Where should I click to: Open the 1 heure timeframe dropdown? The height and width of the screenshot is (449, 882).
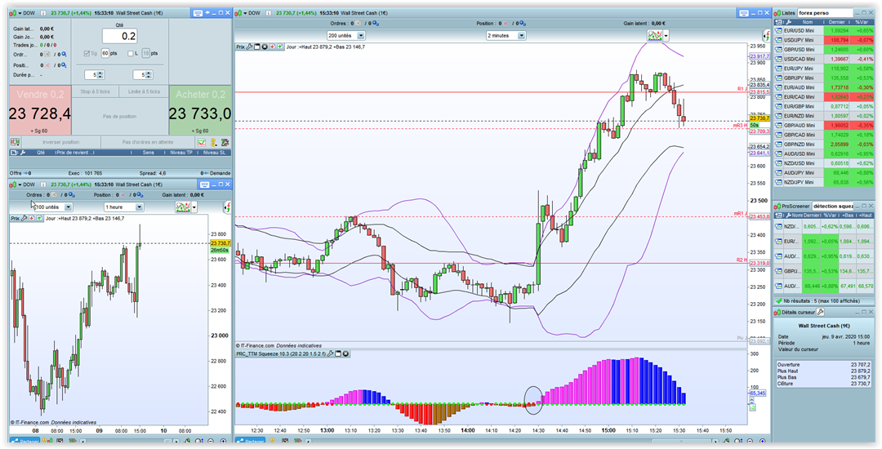124,207
